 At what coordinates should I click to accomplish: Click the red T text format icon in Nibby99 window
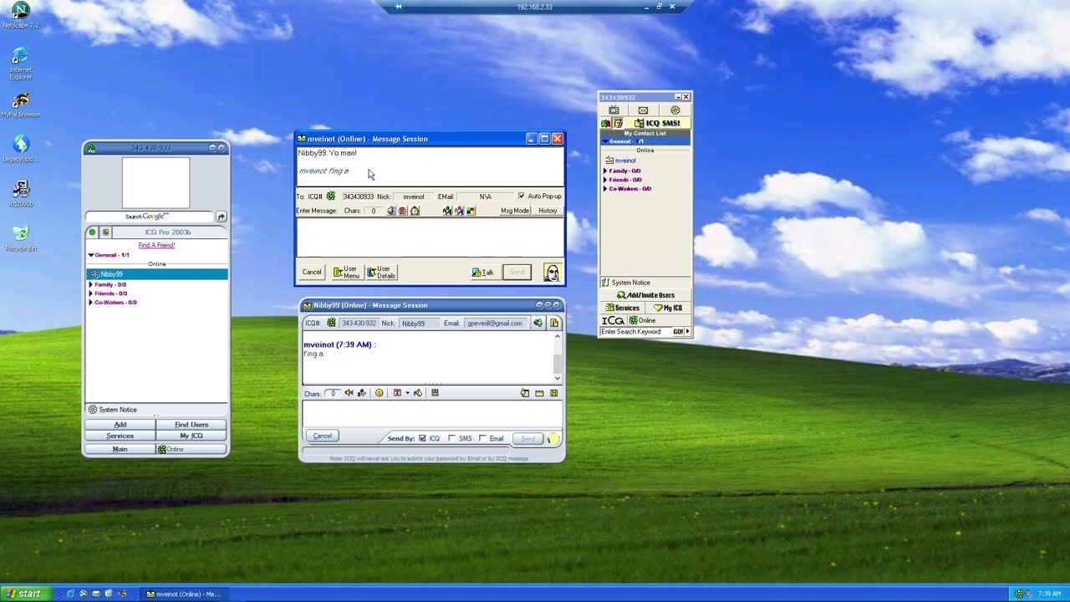[x=397, y=393]
